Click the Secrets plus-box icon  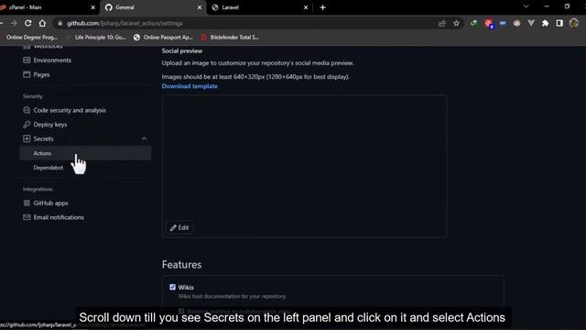[x=27, y=138]
